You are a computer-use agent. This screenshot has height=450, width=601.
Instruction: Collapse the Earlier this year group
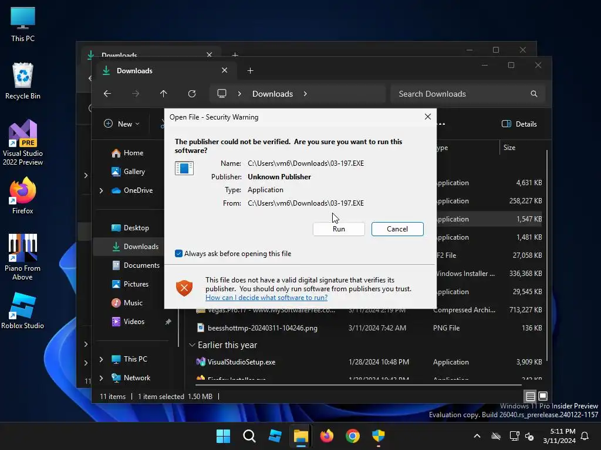pyautogui.click(x=192, y=345)
